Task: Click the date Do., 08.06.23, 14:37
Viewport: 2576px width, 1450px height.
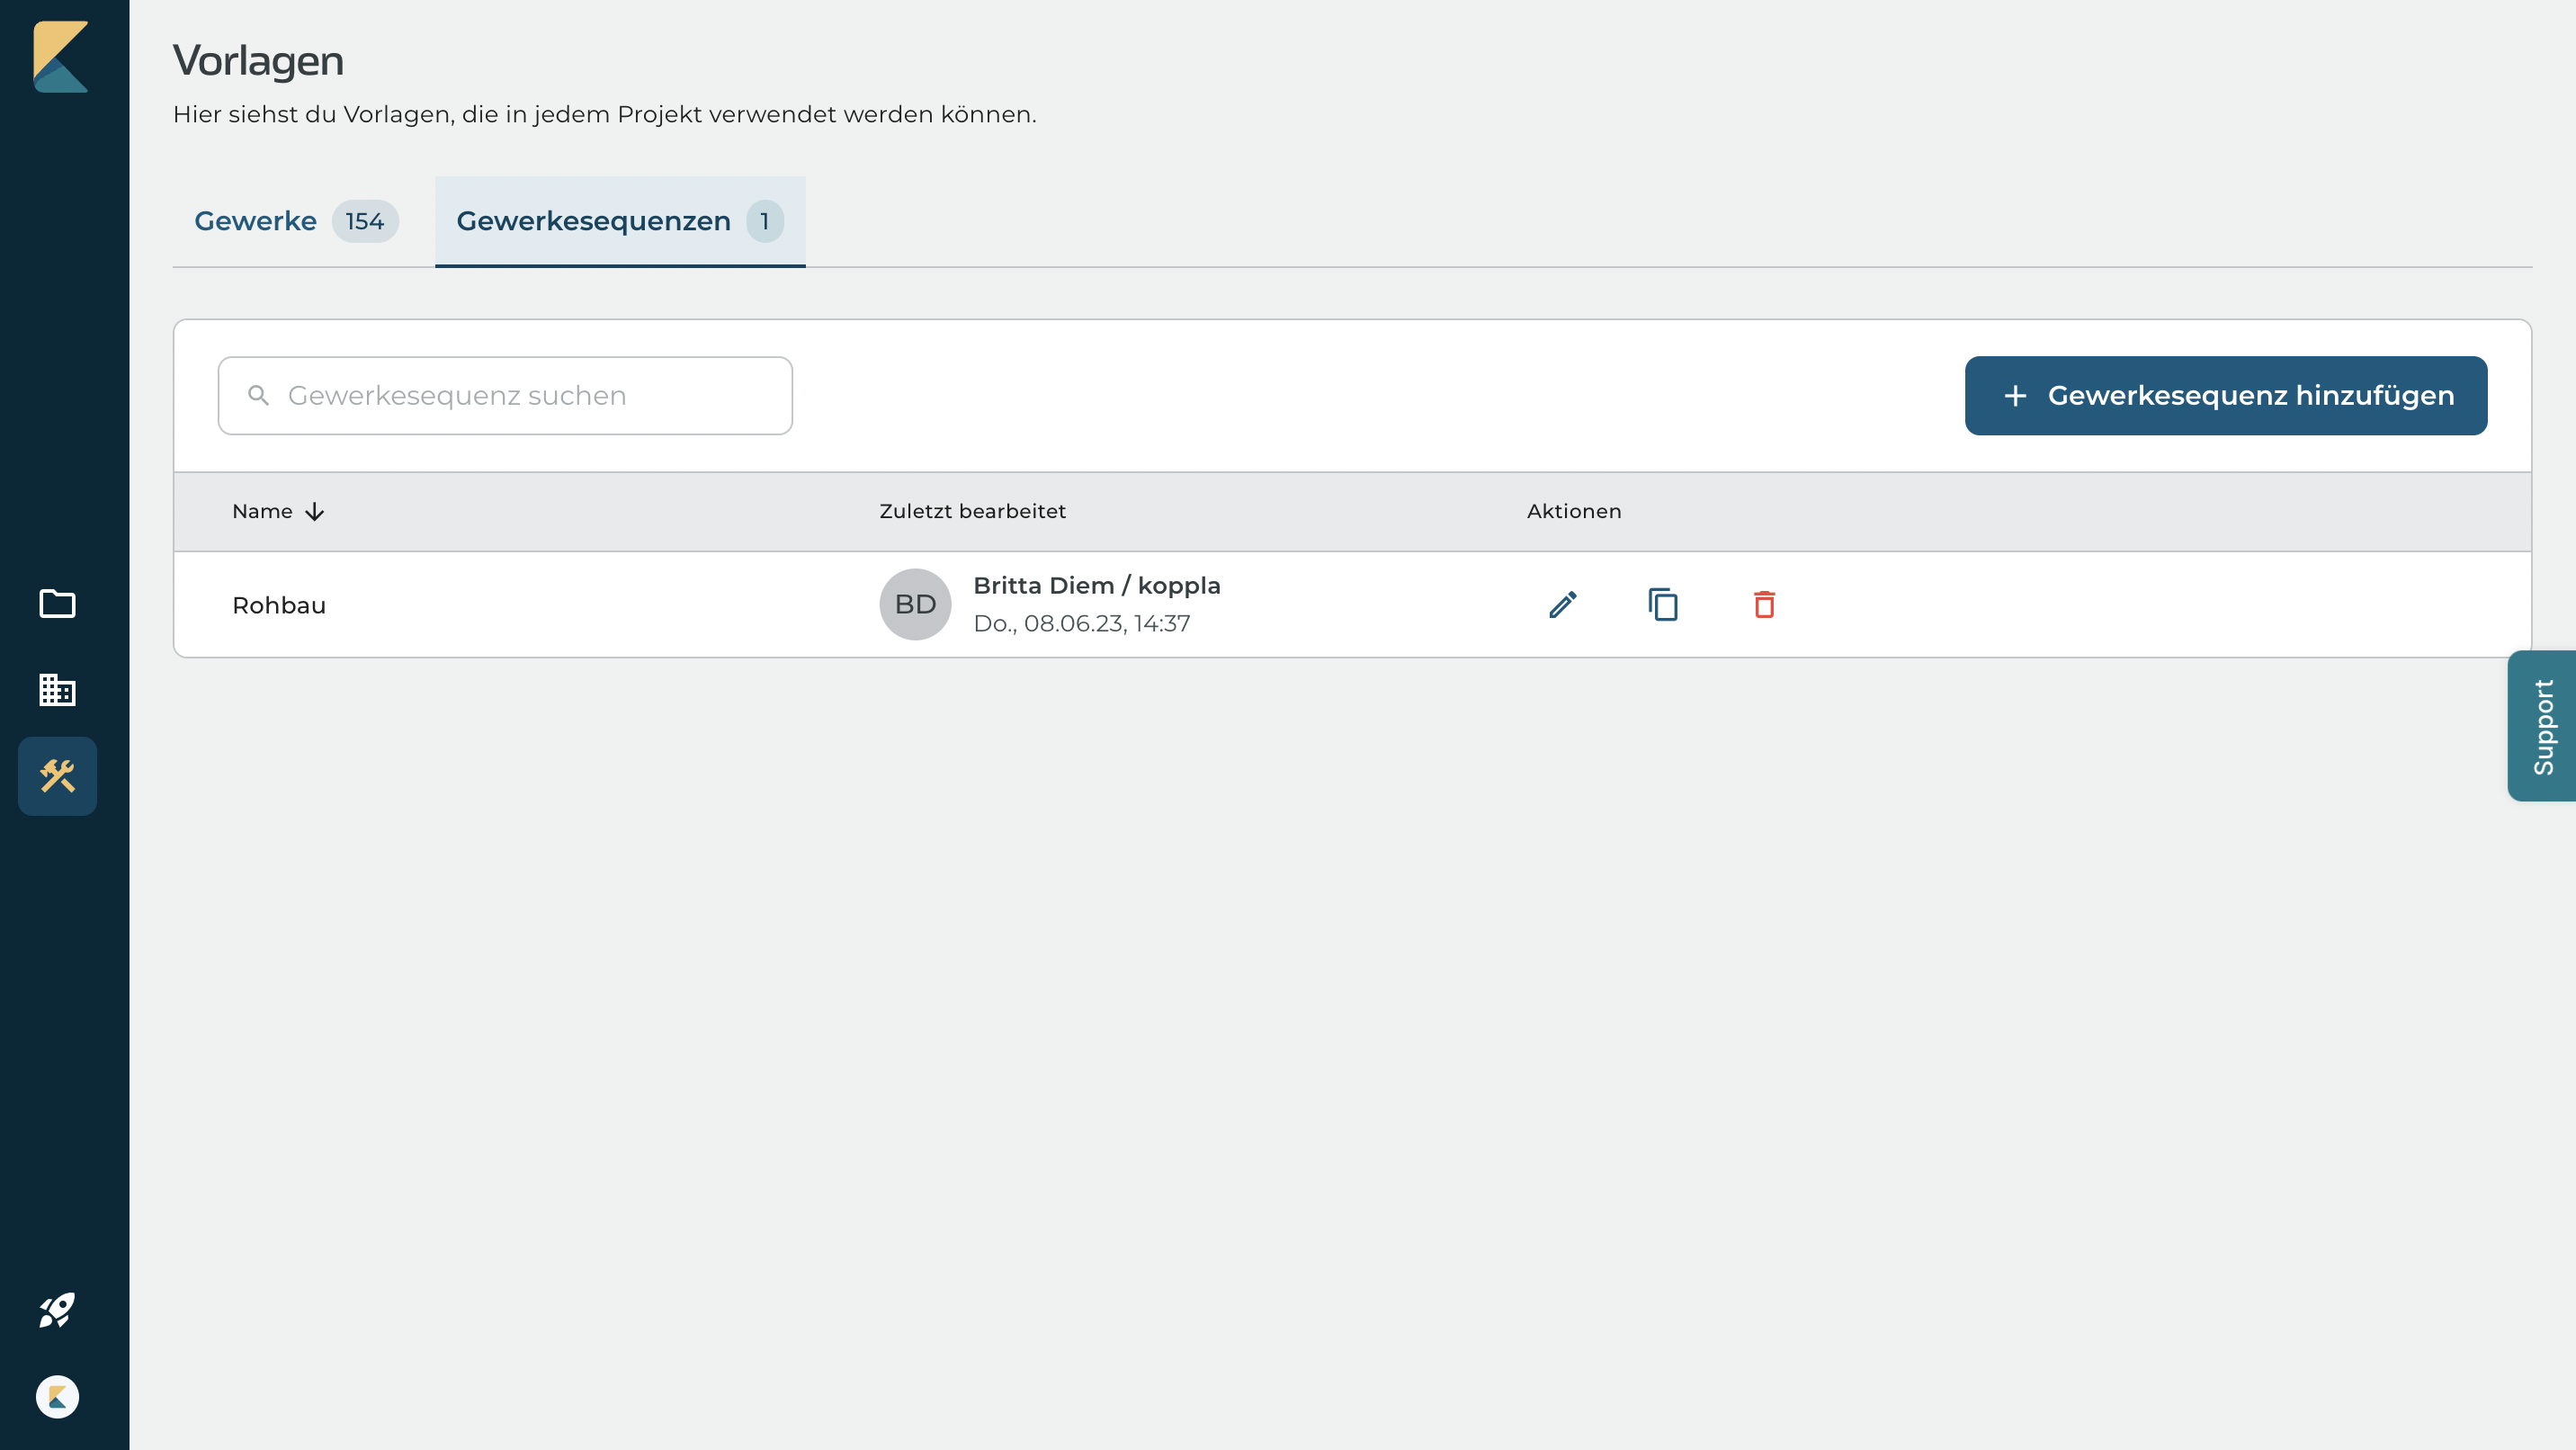Action: pyautogui.click(x=1082, y=623)
